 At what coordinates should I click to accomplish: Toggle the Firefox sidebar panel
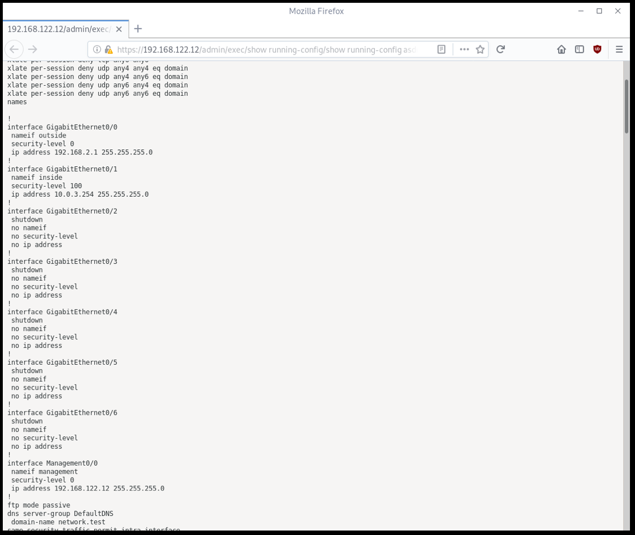coord(579,49)
